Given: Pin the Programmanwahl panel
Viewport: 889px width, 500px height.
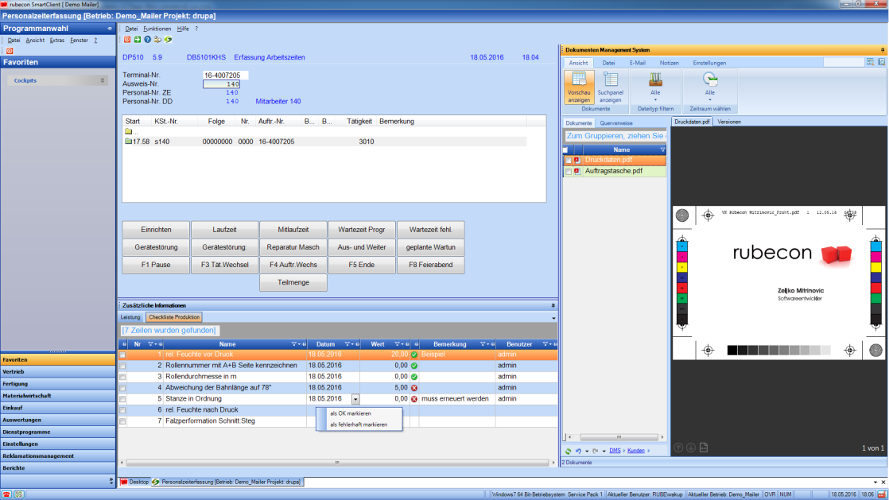Looking at the screenshot, I should tap(110, 29).
